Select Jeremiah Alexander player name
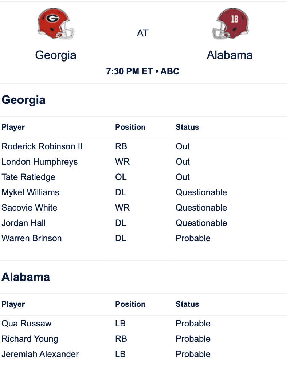The image size is (290, 368). click(40, 354)
